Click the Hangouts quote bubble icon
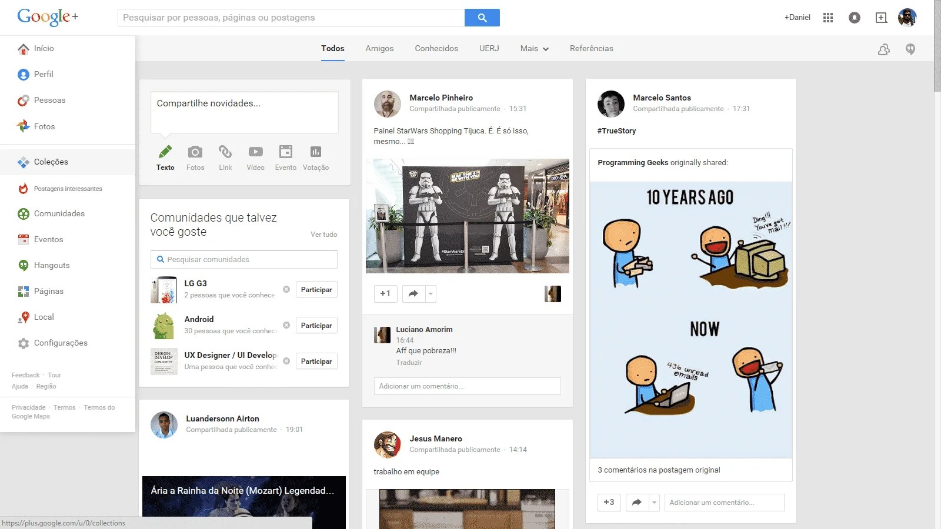 pos(24,266)
